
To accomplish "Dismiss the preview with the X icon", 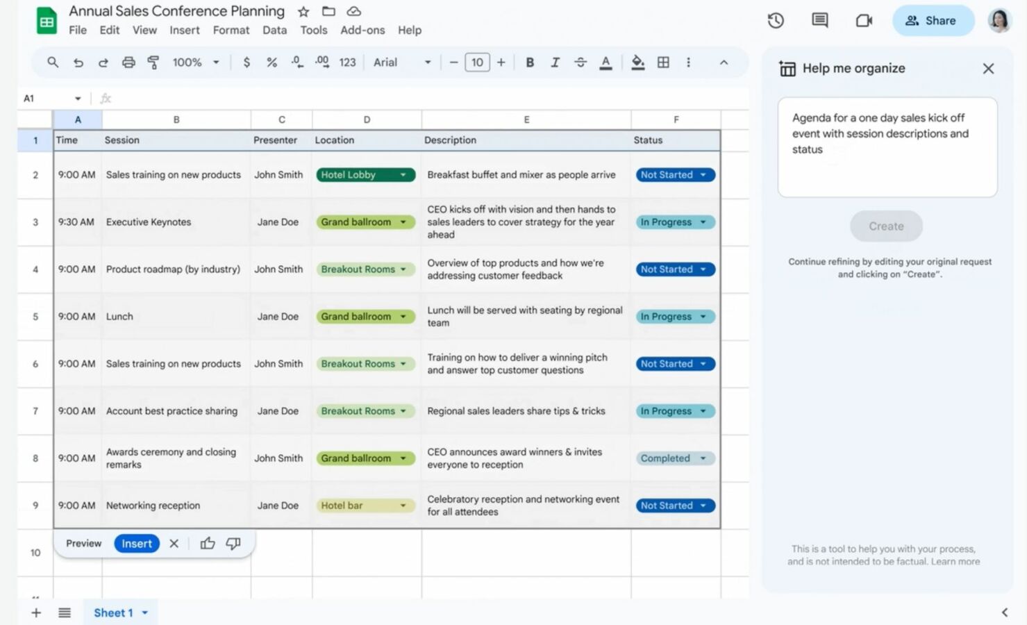I will tap(174, 544).
